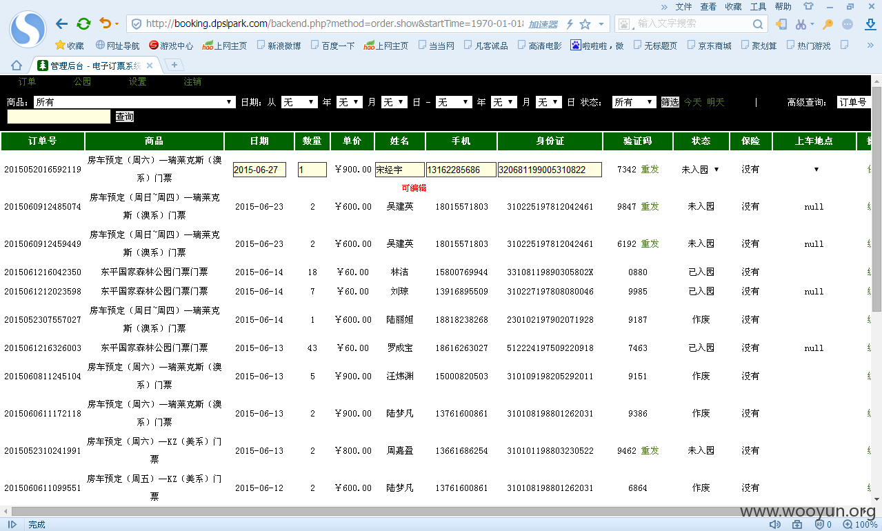Open the 订单 navigation item
This screenshot has height=531, width=882.
click(x=28, y=81)
